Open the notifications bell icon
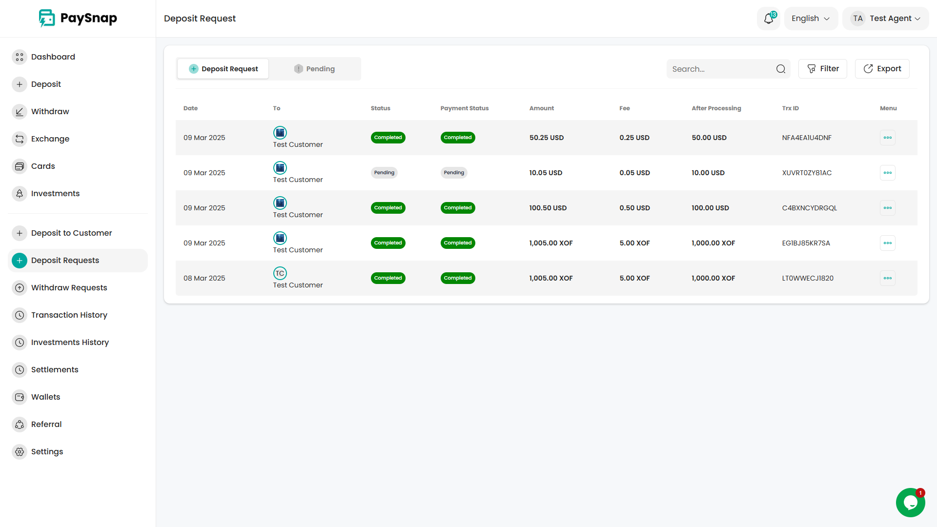The height and width of the screenshot is (527, 937). coord(769,19)
